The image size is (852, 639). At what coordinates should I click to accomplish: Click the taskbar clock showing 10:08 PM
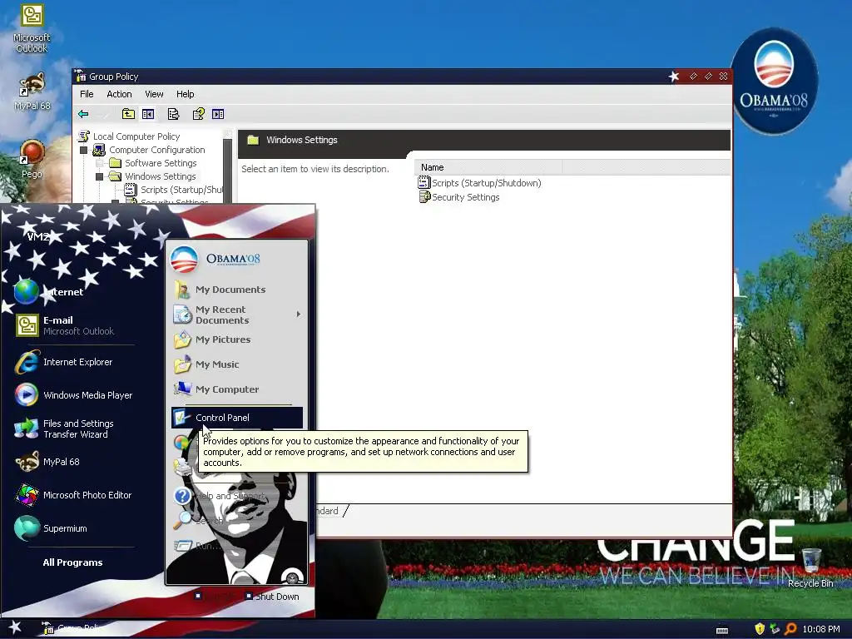[821, 629]
